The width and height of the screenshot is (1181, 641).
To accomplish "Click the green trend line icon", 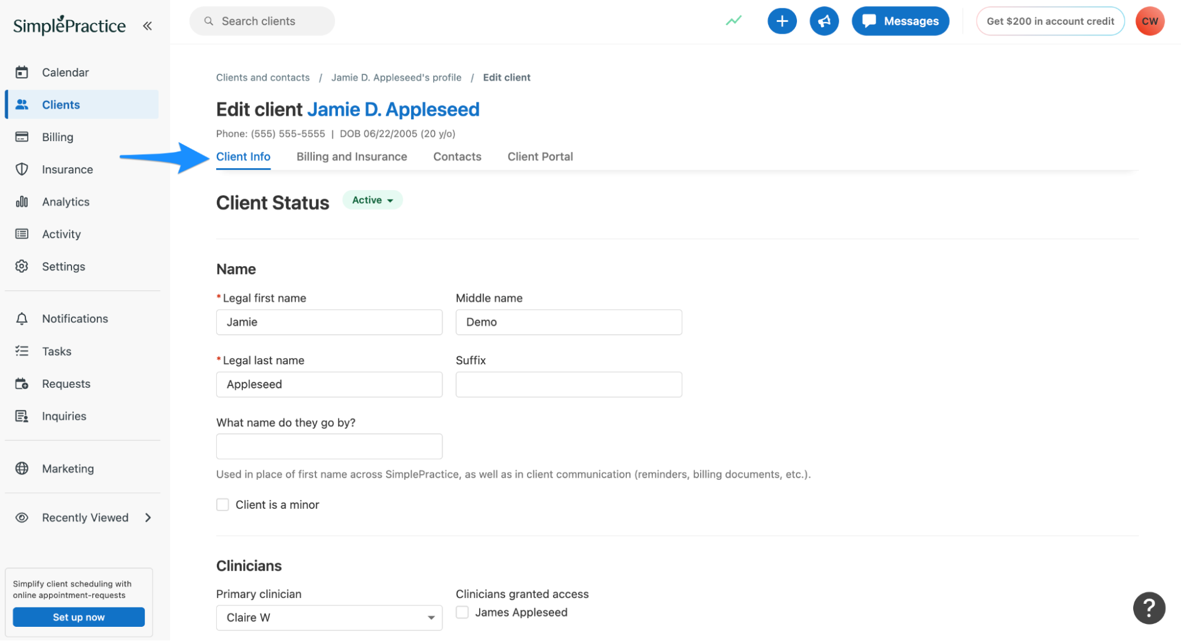I will pyautogui.click(x=734, y=21).
